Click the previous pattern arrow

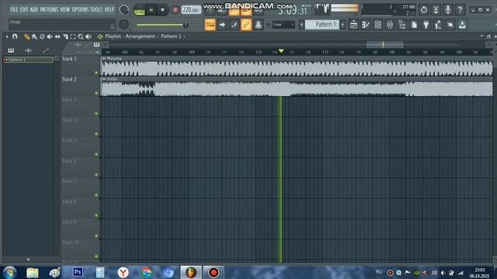click(301, 25)
